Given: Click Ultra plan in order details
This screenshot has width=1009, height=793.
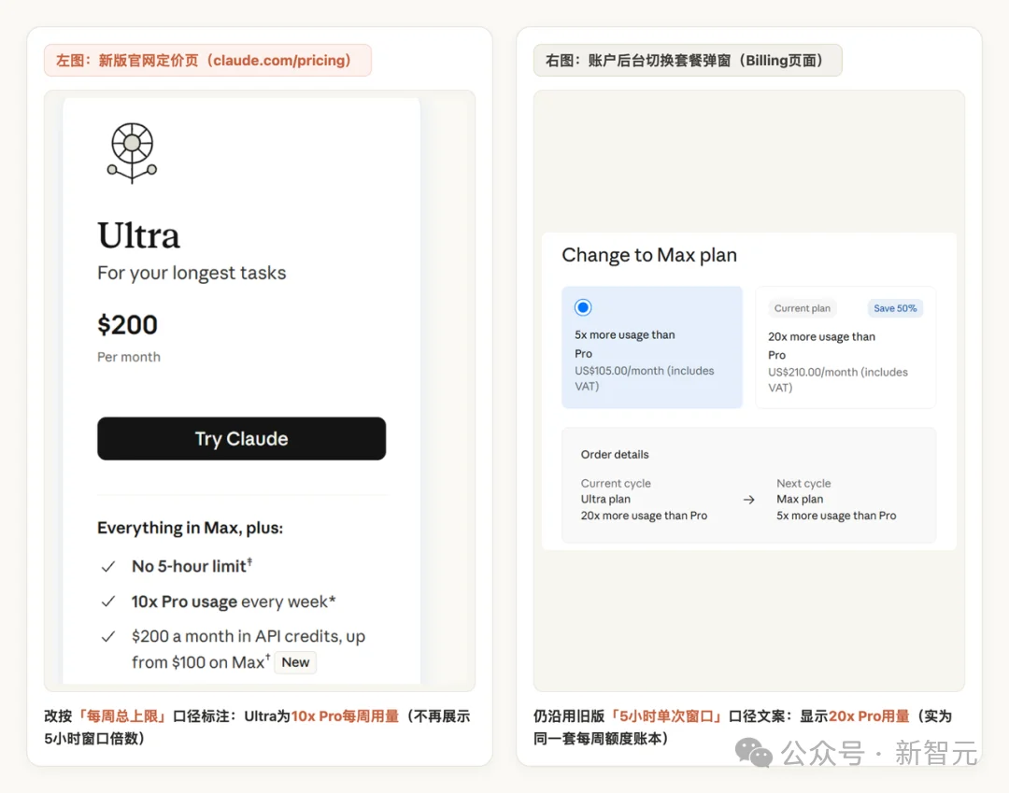Looking at the screenshot, I should pos(605,499).
